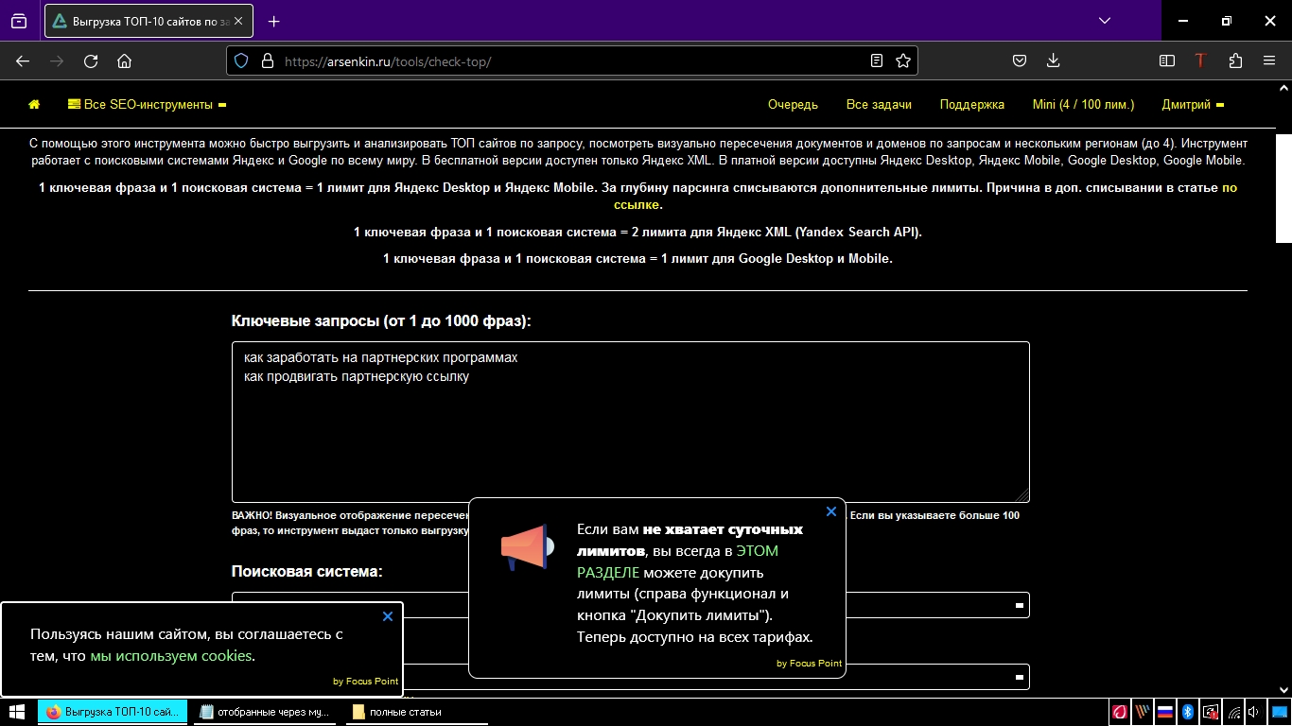The height and width of the screenshot is (726, 1292).
Task: Open by Focus Point link in cookies banner
Action: pyautogui.click(x=365, y=682)
